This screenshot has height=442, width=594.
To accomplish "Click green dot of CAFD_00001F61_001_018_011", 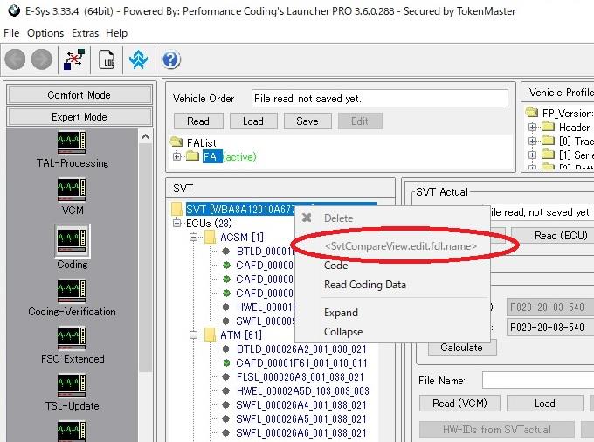I will [226, 363].
